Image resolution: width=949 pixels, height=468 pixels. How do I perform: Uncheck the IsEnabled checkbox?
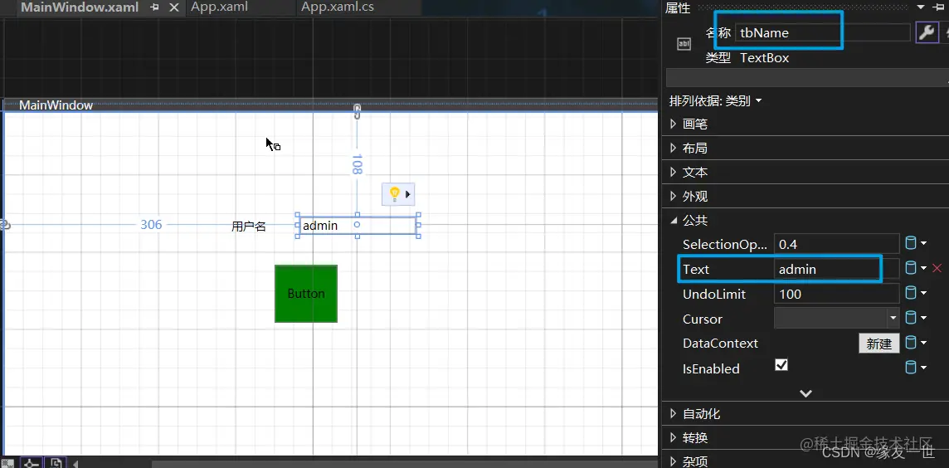(781, 365)
